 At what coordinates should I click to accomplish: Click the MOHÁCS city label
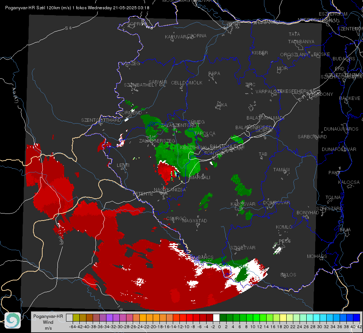[x=317, y=256]
